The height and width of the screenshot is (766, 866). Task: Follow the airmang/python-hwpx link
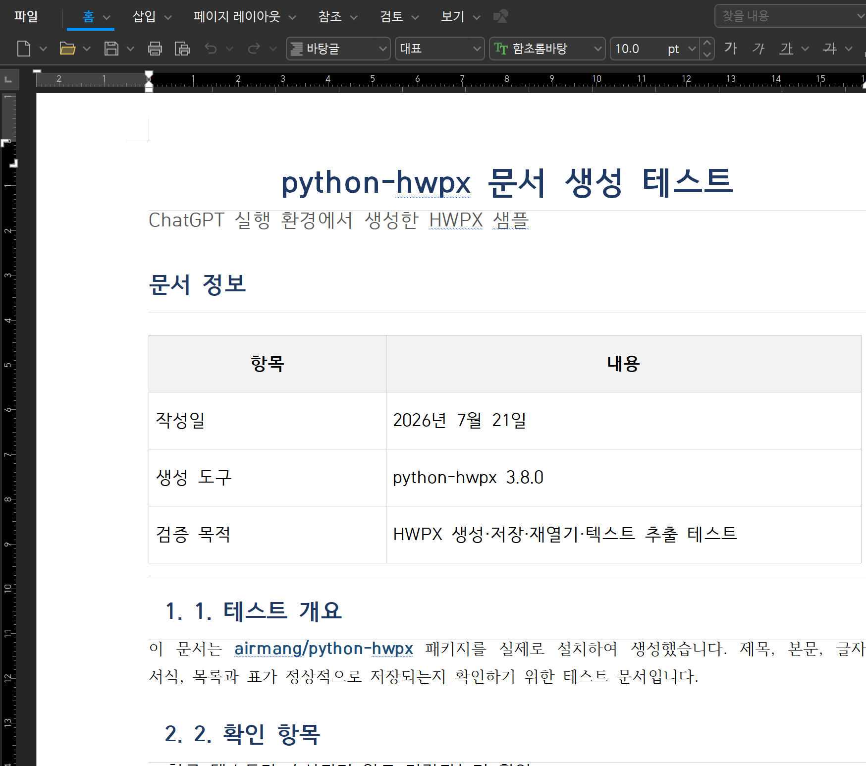coord(324,648)
